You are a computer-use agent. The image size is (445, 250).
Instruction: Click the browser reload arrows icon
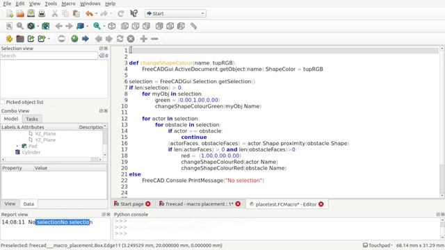120,39
